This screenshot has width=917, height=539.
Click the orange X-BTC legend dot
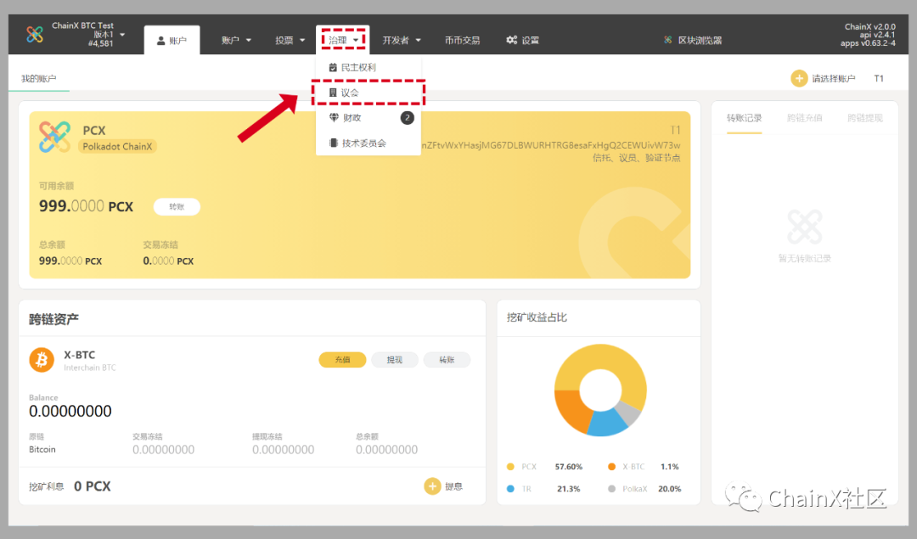611,467
